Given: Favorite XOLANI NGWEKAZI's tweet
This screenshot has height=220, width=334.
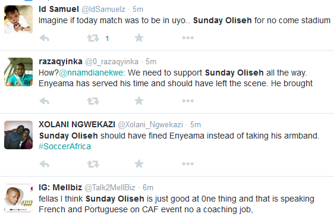Looking at the screenshot, I should pyautogui.click(x=139, y=164).
